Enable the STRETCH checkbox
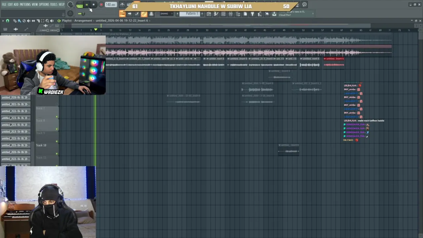 58,30
